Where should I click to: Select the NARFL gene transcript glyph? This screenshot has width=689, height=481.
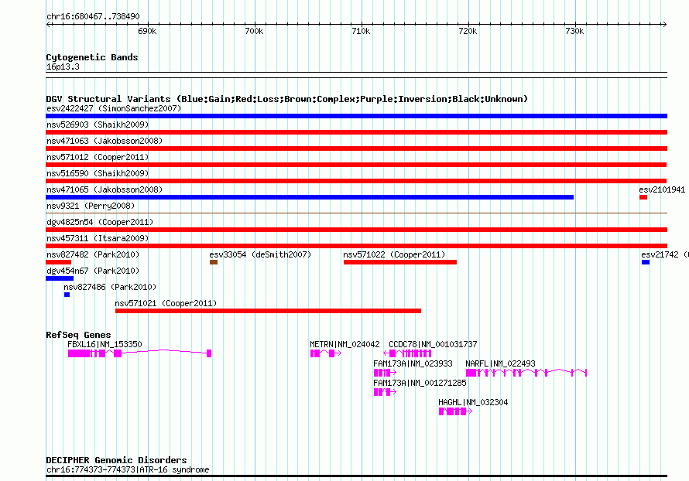pyautogui.click(x=526, y=373)
